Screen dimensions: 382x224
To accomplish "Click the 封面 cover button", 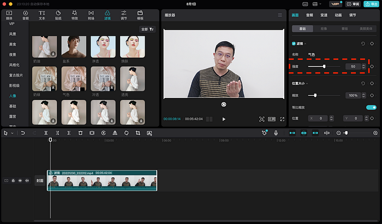I will pyautogui.click(x=40, y=181).
